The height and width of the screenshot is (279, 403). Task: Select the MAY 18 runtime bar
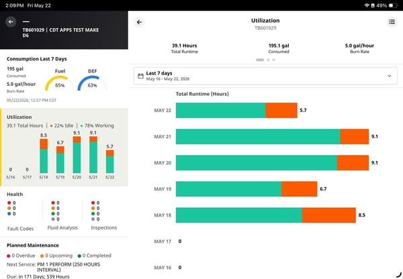coord(266,215)
